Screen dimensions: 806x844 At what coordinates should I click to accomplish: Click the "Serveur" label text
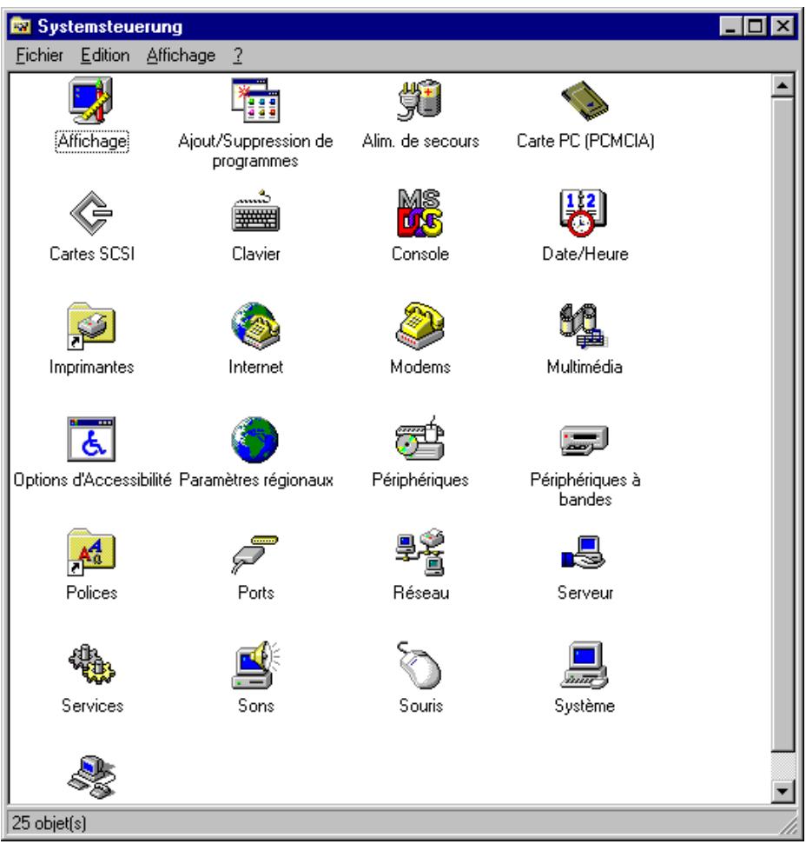coord(585,593)
